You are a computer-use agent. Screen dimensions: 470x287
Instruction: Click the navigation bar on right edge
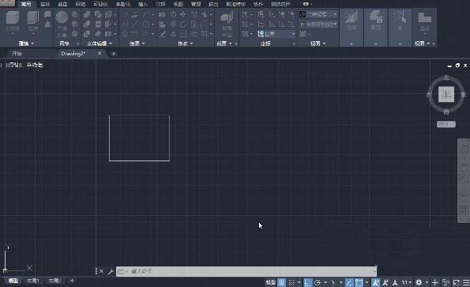click(464, 180)
